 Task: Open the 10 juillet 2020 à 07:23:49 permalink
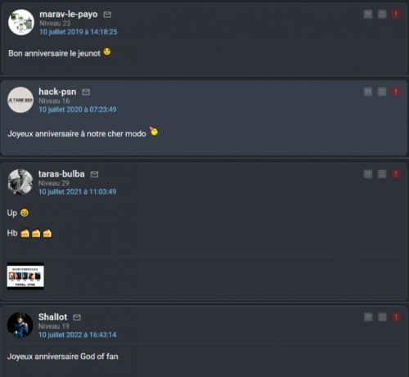78,110
